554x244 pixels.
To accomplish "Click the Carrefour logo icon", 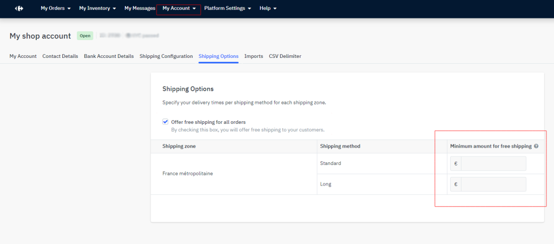I will 19,9.
